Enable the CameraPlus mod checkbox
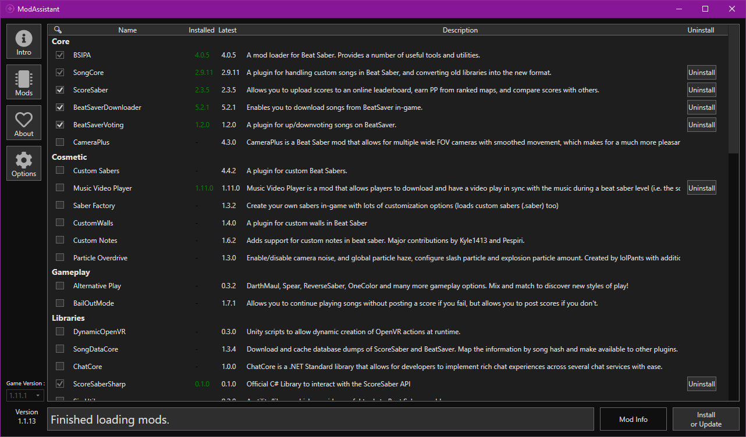Viewport: 746px width, 437px height. (60, 142)
